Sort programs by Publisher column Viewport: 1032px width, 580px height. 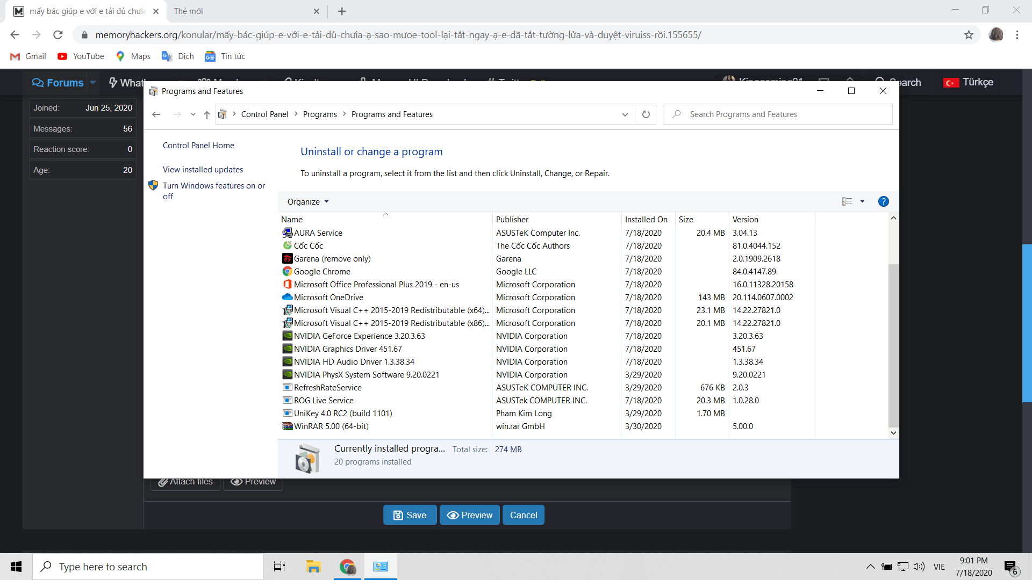(x=557, y=219)
